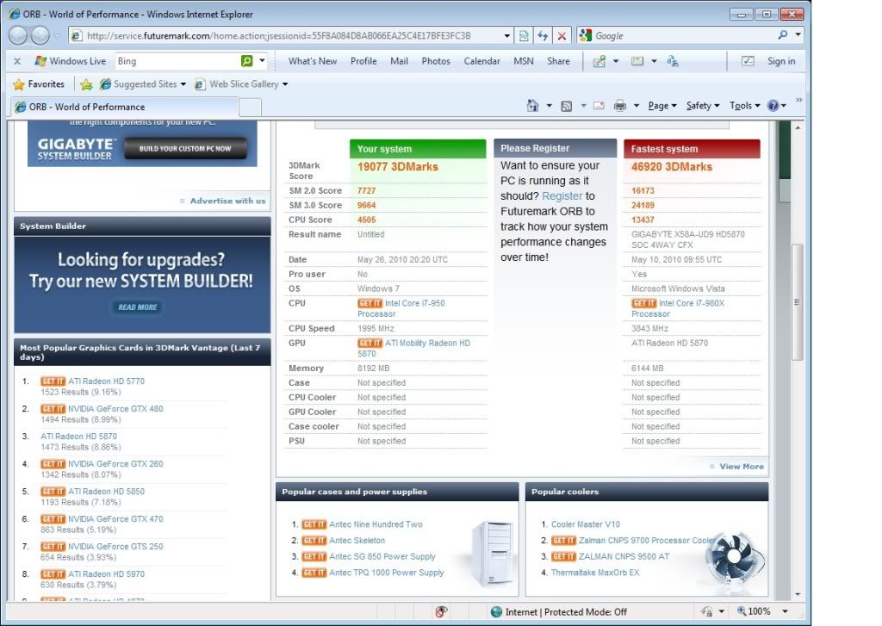
Task: Click the Home icon in command bar
Action: coord(532,105)
